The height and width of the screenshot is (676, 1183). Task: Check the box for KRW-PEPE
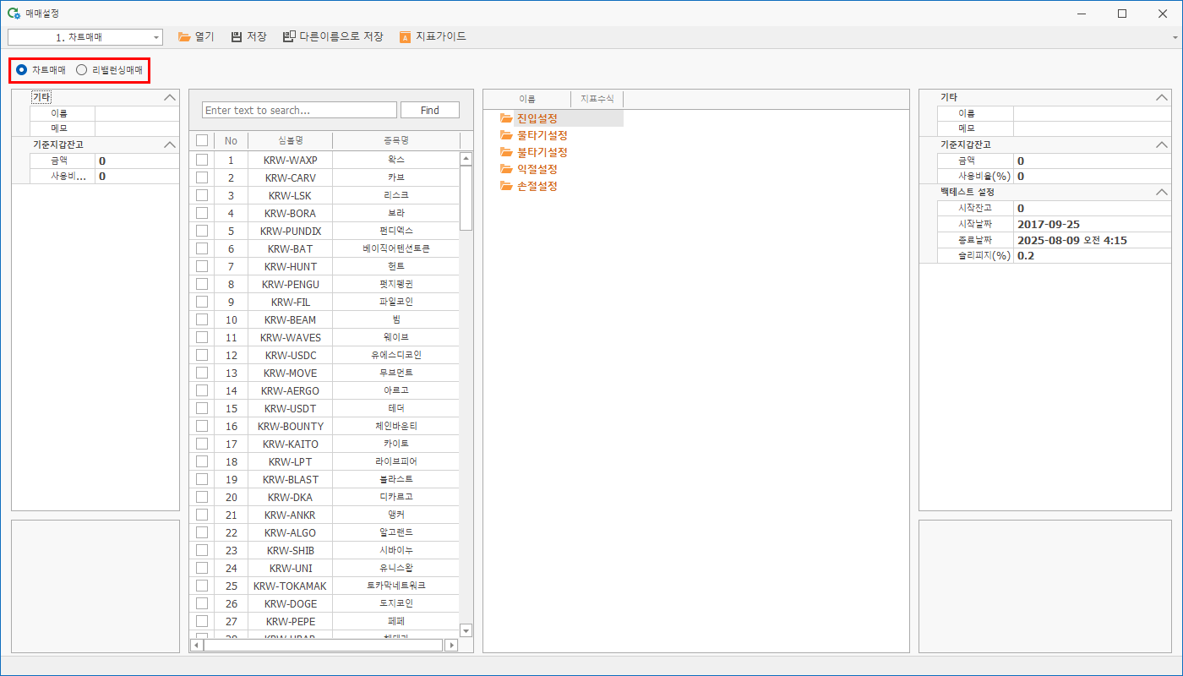pyautogui.click(x=202, y=621)
